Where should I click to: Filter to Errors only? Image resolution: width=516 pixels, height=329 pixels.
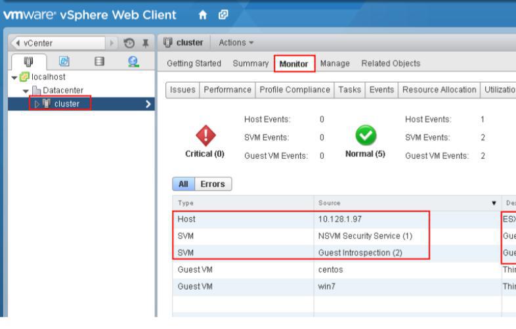pyautogui.click(x=213, y=184)
